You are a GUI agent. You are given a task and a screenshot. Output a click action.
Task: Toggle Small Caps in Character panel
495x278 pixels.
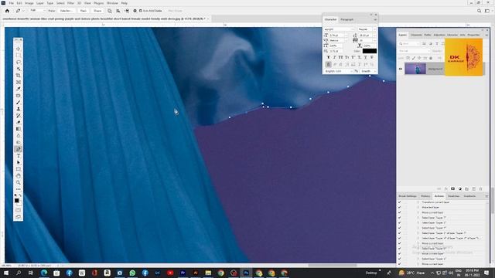pos(347,57)
